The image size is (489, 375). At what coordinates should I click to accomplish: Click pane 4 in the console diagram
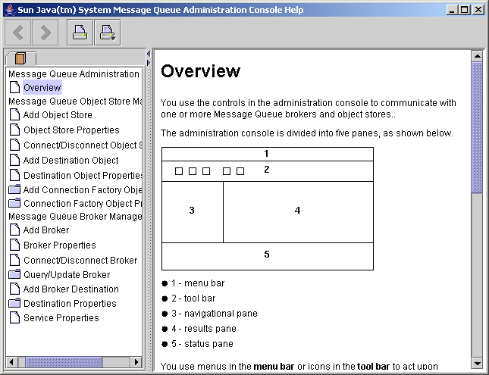298,212
